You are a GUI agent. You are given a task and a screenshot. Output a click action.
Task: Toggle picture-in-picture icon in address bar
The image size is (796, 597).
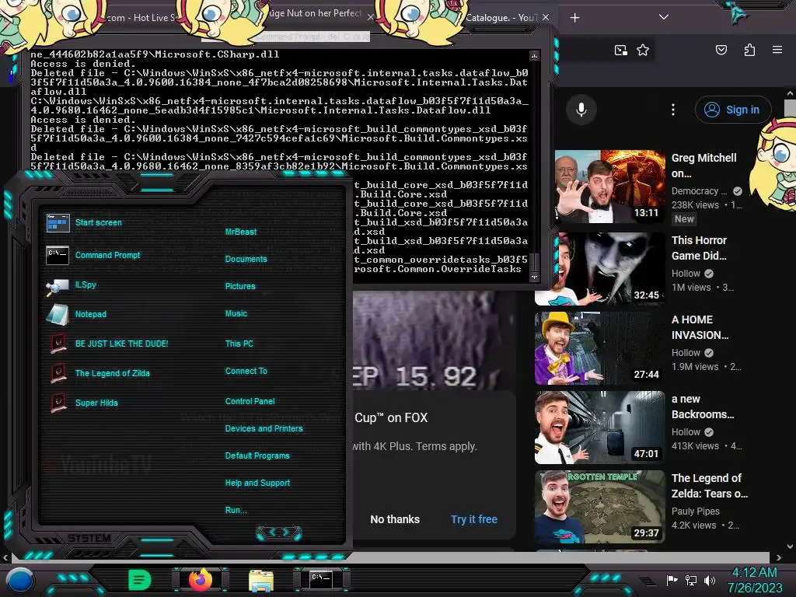click(620, 50)
